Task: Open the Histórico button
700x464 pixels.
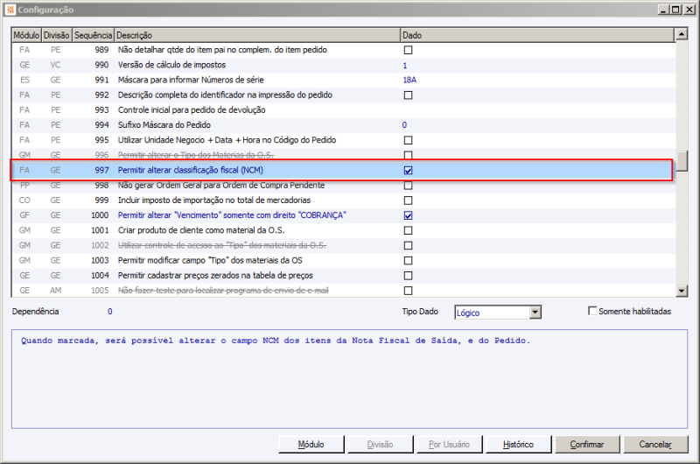Action: pos(518,445)
